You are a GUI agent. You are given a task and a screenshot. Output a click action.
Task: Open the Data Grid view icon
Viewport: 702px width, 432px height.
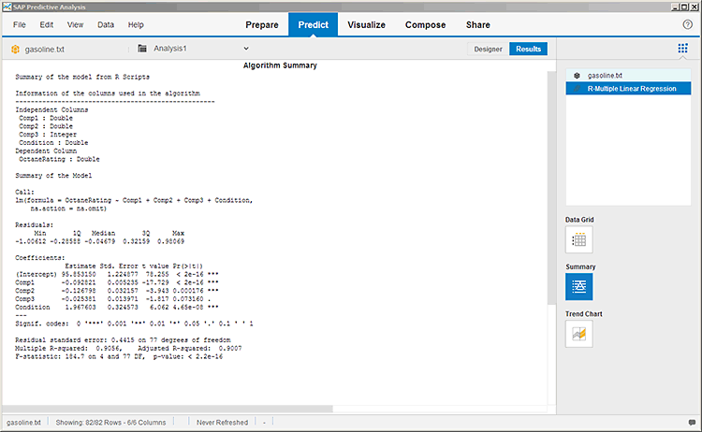click(578, 239)
